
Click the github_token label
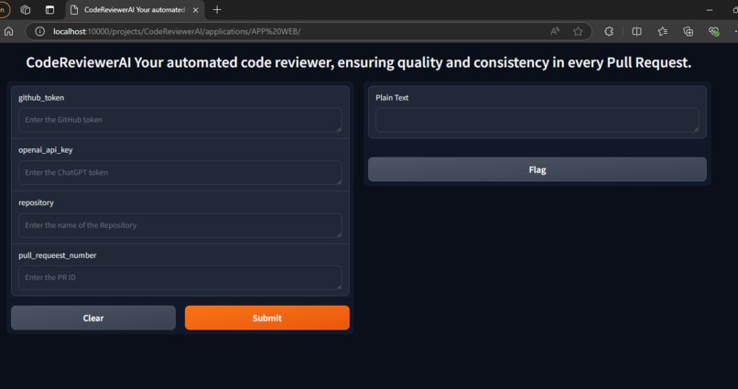pos(41,98)
